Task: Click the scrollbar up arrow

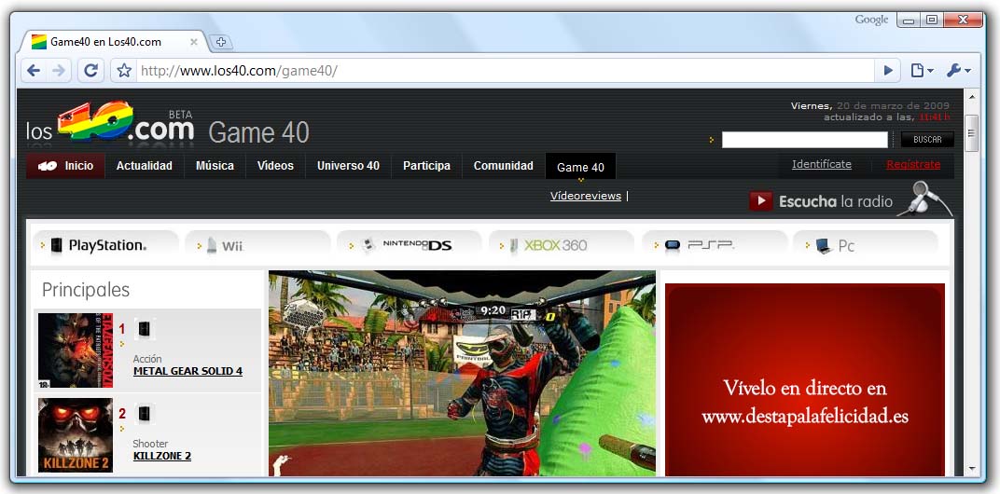Action: point(972,98)
